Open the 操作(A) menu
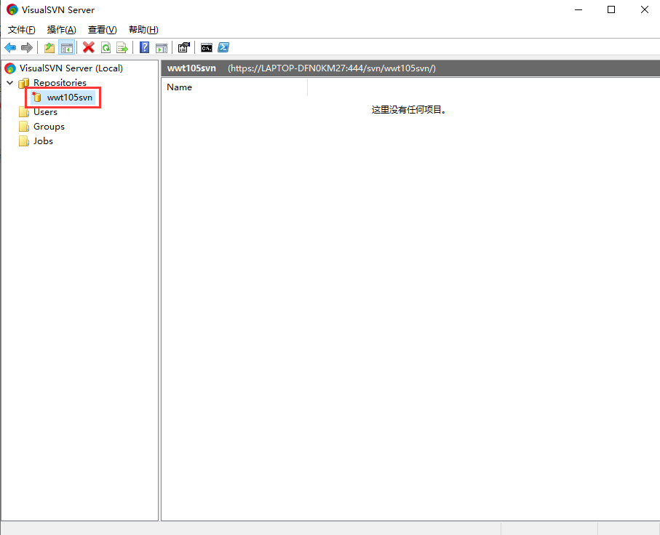 pos(61,30)
